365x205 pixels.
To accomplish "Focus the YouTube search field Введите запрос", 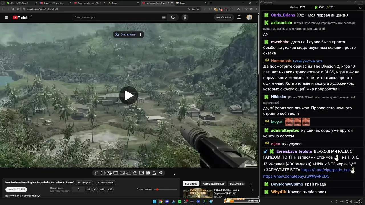I will (x=117, y=17).
